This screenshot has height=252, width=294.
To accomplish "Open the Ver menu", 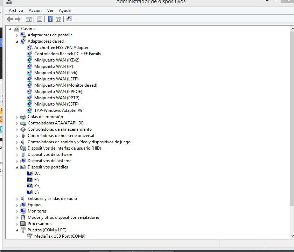I will [50, 10].
